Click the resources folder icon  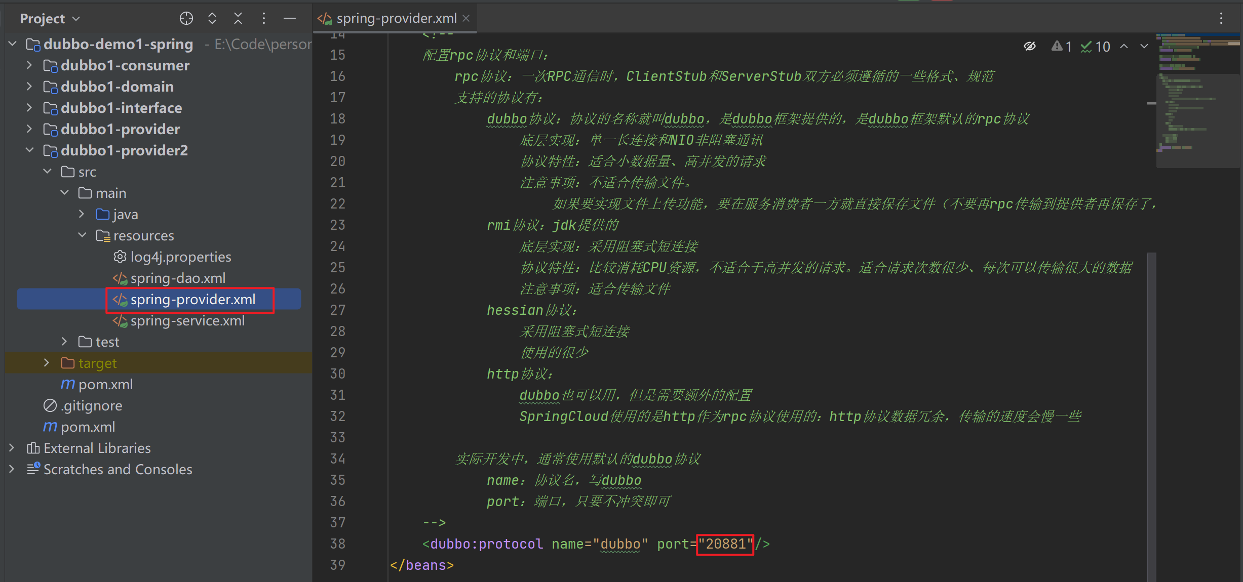(103, 235)
